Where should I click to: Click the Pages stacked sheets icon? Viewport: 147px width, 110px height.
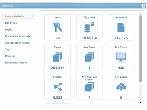pos(58,57)
